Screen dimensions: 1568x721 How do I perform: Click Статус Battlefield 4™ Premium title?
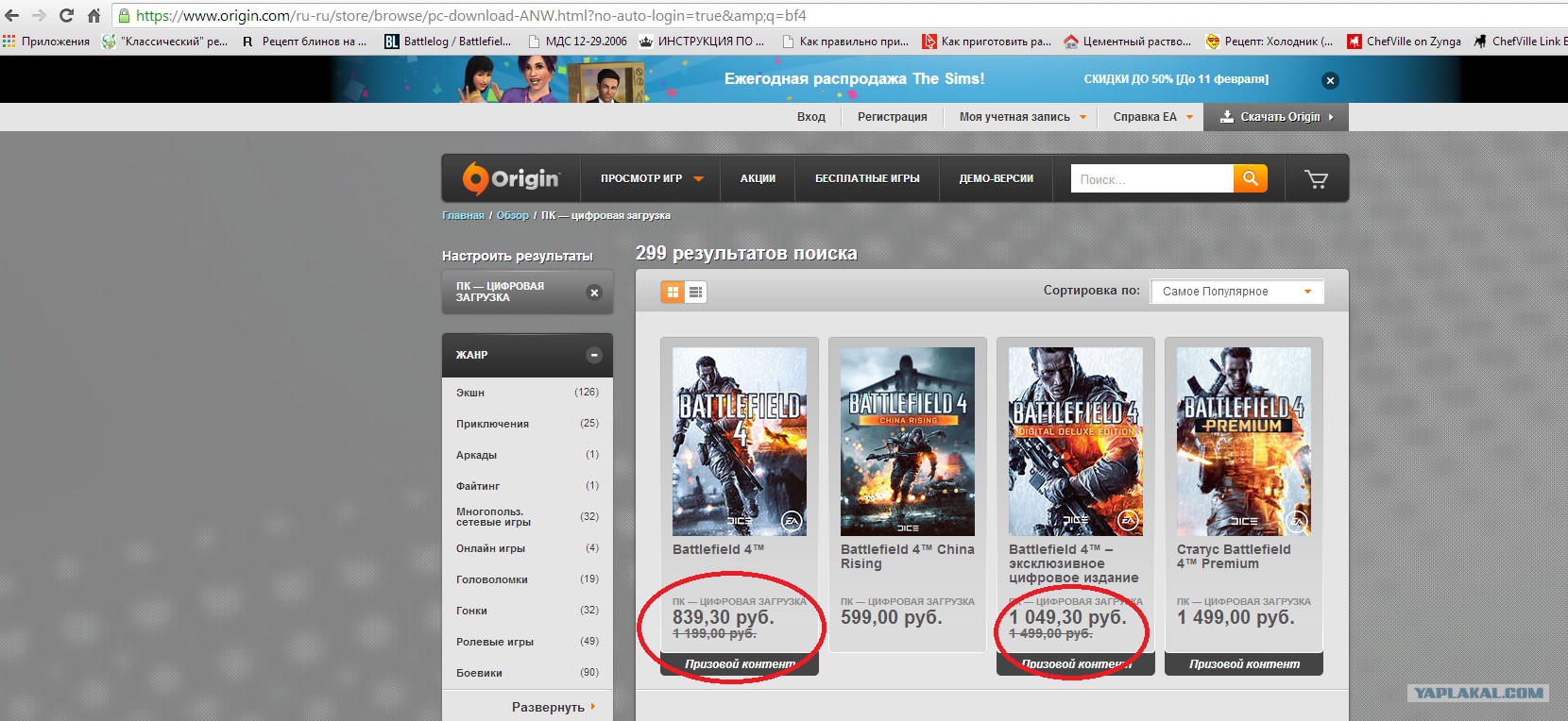point(1234,557)
